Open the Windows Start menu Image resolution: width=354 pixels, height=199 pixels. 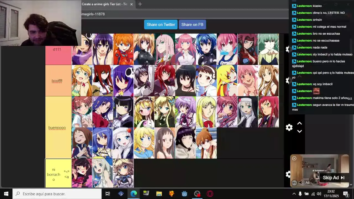[6, 194]
